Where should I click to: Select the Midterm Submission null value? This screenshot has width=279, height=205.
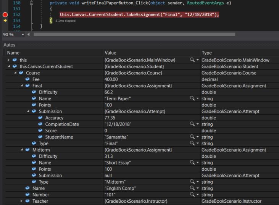pyautogui.click(x=108, y=176)
